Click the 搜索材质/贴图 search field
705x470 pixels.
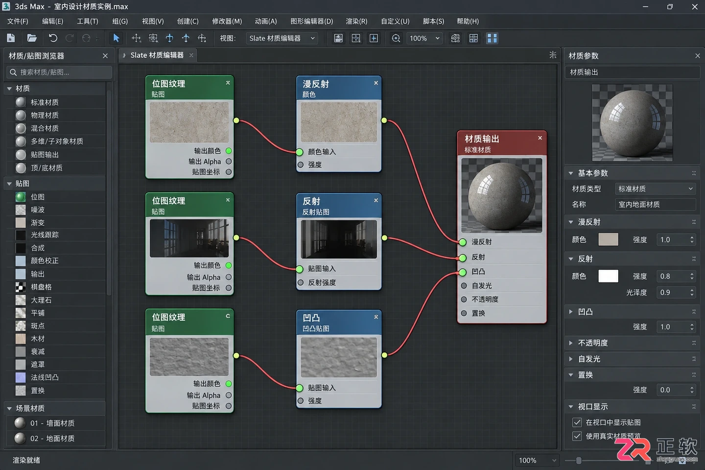[59, 72]
